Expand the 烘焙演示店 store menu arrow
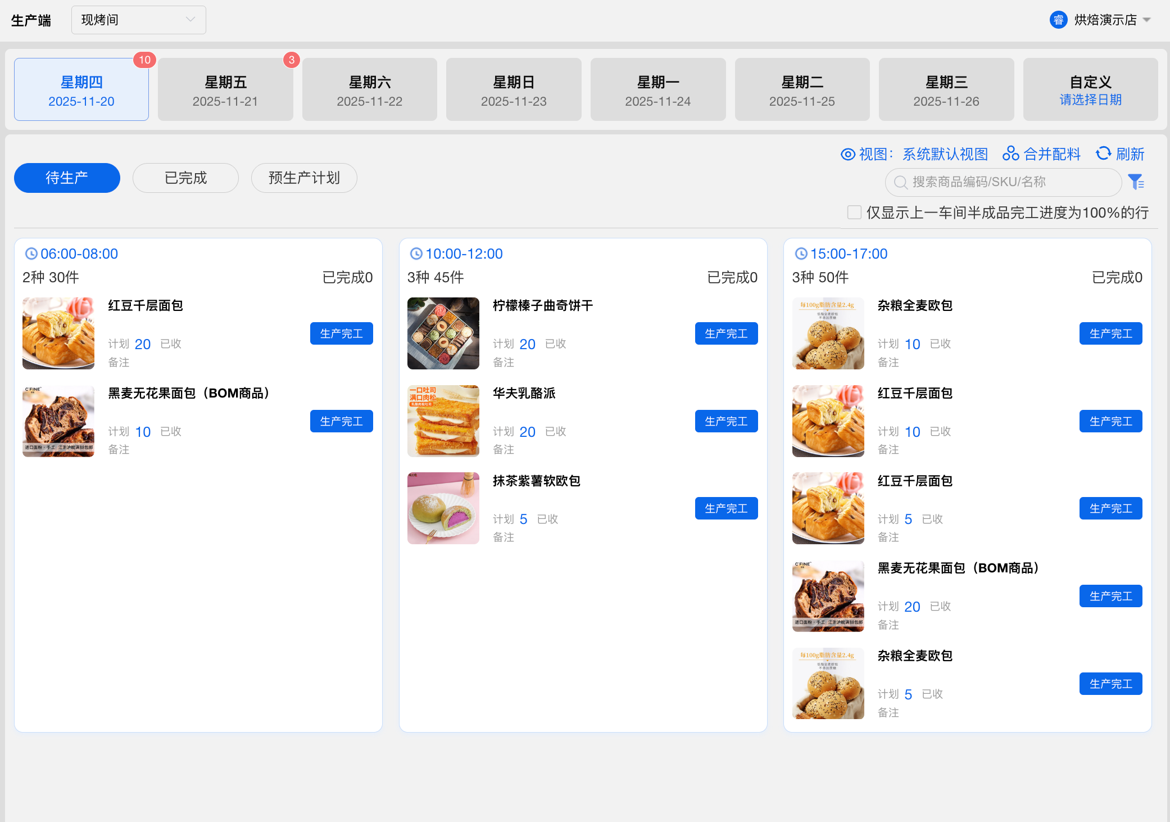The width and height of the screenshot is (1170, 822). pyautogui.click(x=1147, y=20)
